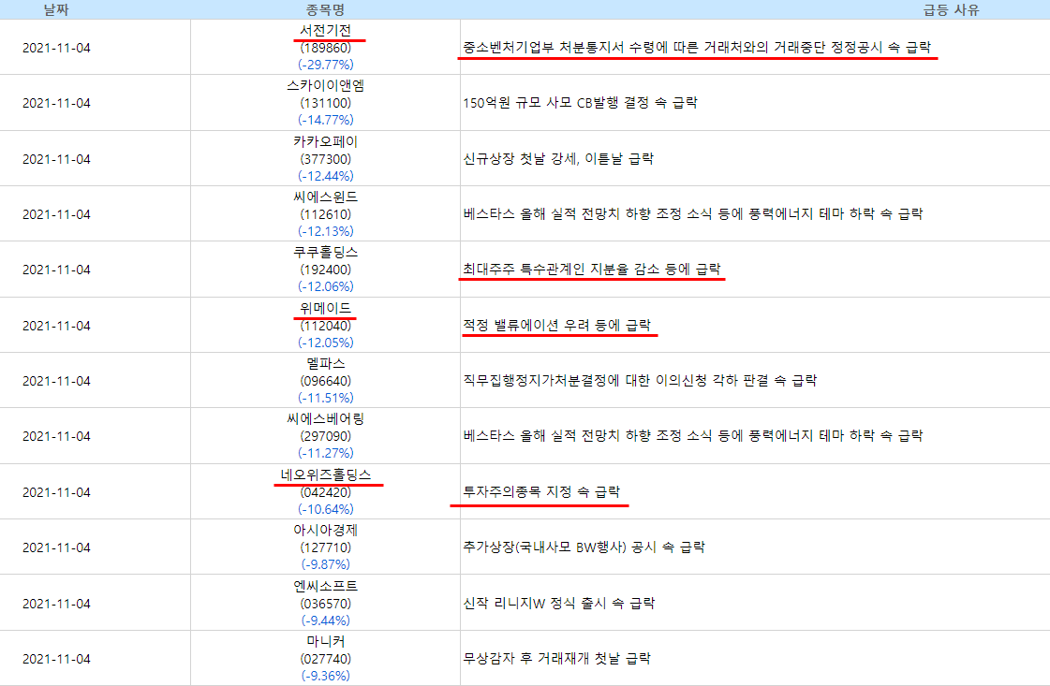
Task: Select stock name 씨에스윈드
Action: [x=325, y=197]
